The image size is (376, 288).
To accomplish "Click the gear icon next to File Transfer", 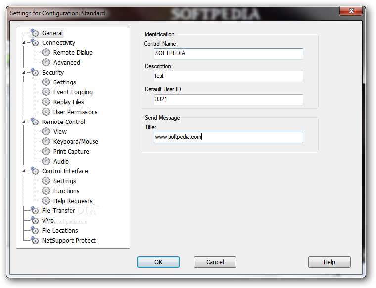I will point(35,210).
